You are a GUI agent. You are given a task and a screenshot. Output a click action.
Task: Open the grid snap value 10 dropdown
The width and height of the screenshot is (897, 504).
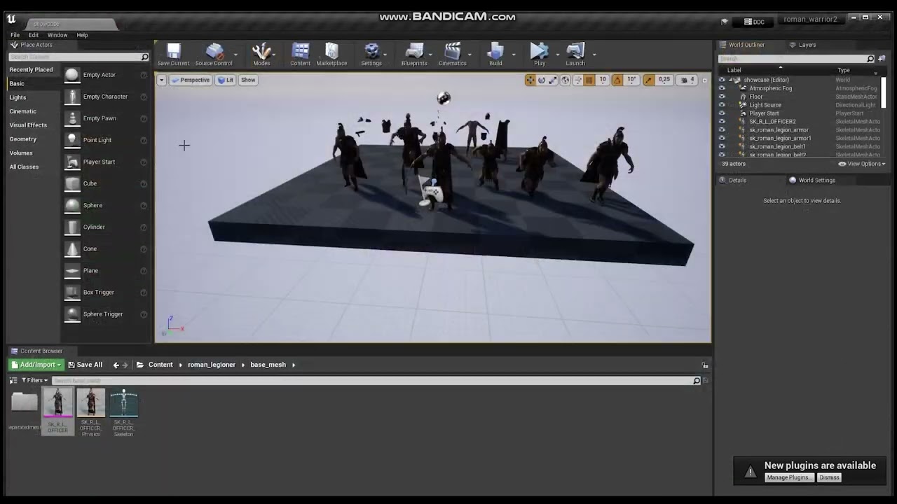[603, 80]
